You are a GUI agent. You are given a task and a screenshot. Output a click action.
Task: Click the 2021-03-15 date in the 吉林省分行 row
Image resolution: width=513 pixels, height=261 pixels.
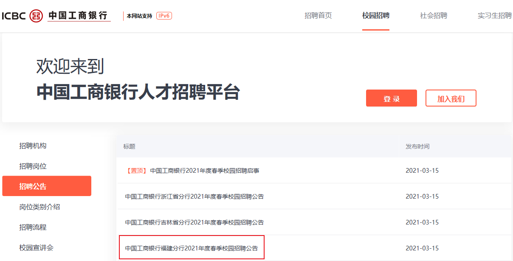click(422, 222)
